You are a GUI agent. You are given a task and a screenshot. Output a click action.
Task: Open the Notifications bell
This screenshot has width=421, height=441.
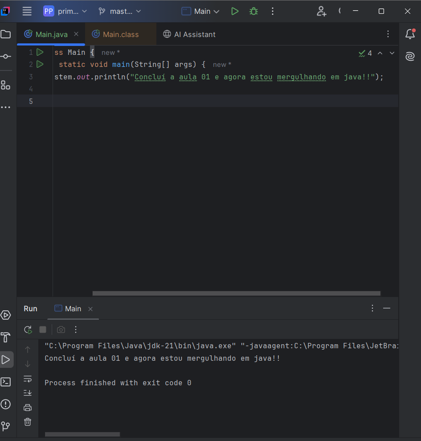click(410, 34)
